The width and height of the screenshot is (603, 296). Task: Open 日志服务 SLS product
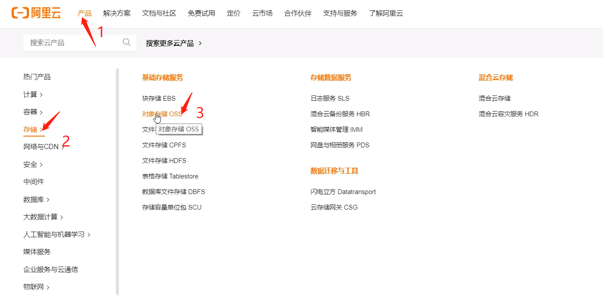tap(330, 99)
